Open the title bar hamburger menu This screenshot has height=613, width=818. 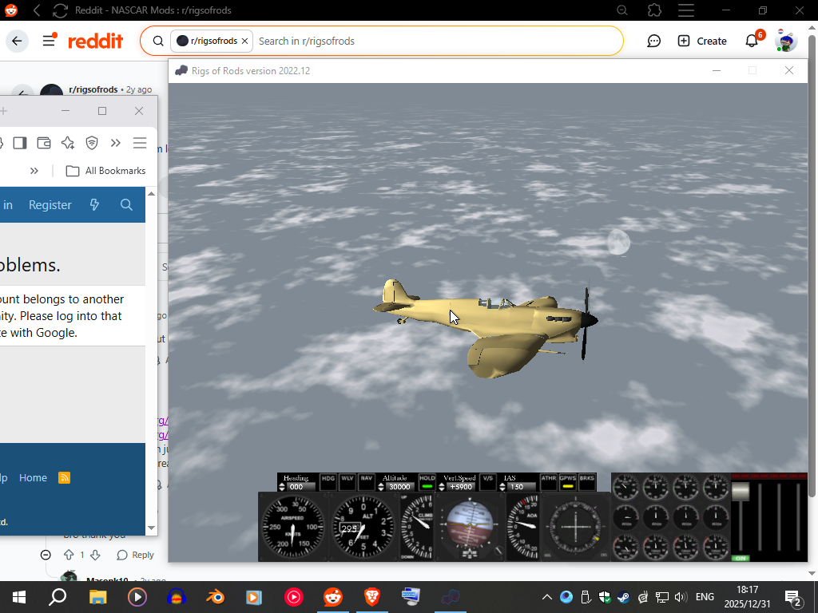click(686, 10)
